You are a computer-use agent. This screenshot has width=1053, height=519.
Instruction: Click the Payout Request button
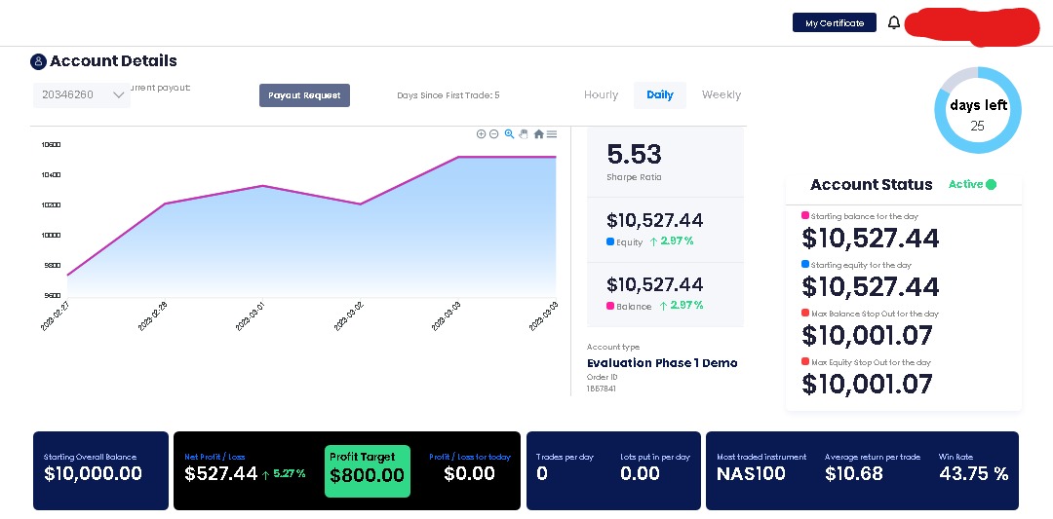pos(305,95)
